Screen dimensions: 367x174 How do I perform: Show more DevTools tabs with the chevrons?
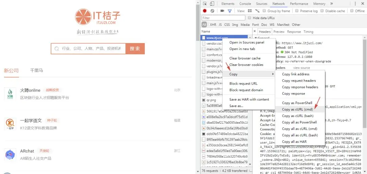332,3
